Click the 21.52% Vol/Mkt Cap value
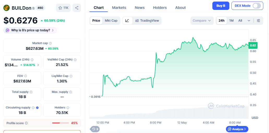Screen dimensions: 269x133 [x=62, y=65]
